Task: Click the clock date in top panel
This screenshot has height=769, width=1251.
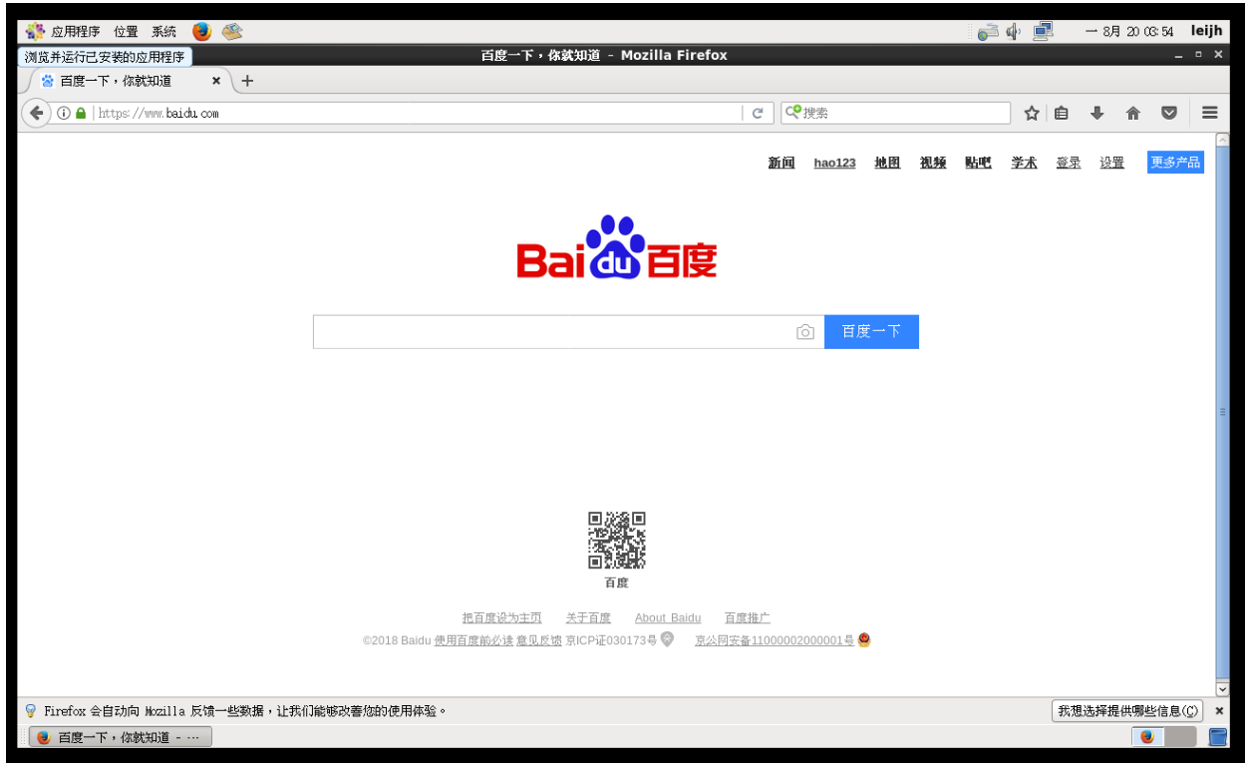Action: pos(1128,31)
